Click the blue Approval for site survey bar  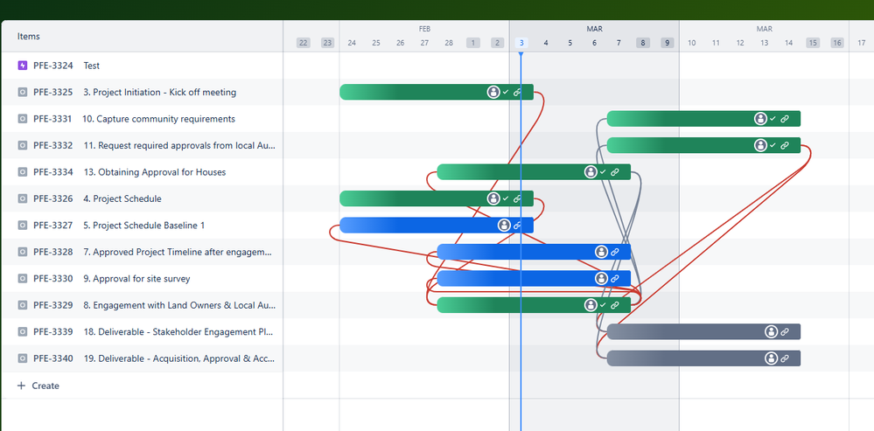click(534, 278)
